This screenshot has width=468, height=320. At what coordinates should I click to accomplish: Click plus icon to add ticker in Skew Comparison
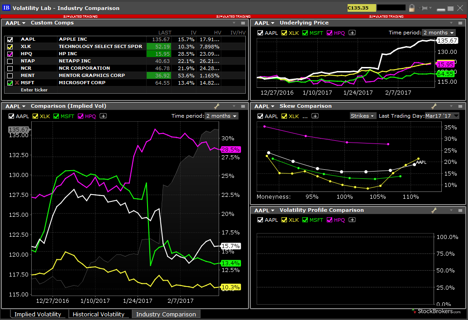click(315, 116)
